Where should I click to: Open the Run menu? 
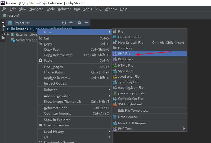click(x=77, y=9)
